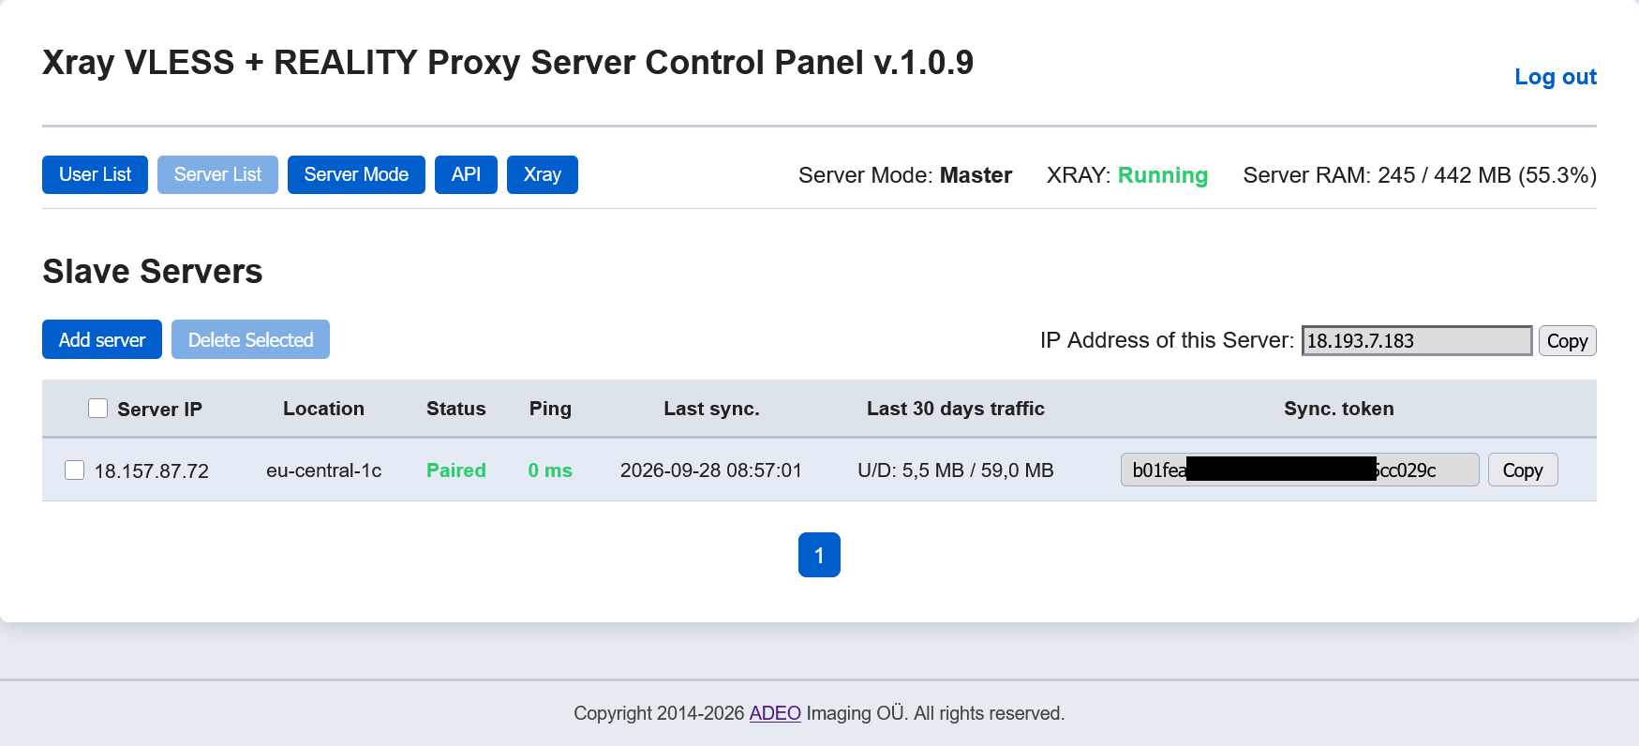Screen dimensions: 1639x746
Task: Click the Ping column header
Action: click(x=550, y=409)
